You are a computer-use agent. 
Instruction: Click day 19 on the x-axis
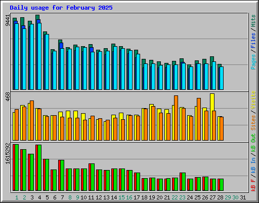pyautogui.click(x=152, y=197)
